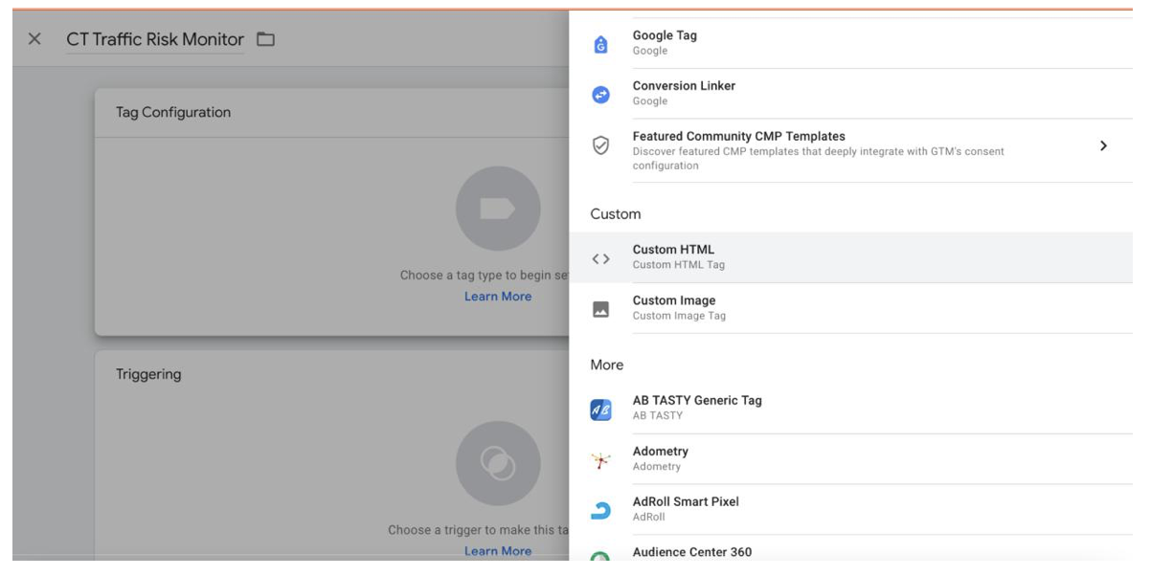Click the Triggering card heading
This screenshot has width=1151, height=576.
tap(148, 374)
